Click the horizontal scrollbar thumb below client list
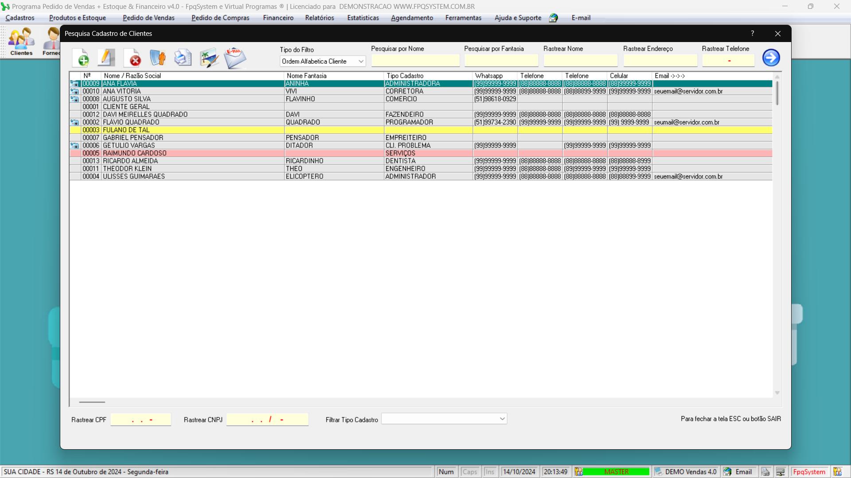851x478 pixels. click(x=92, y=402)
